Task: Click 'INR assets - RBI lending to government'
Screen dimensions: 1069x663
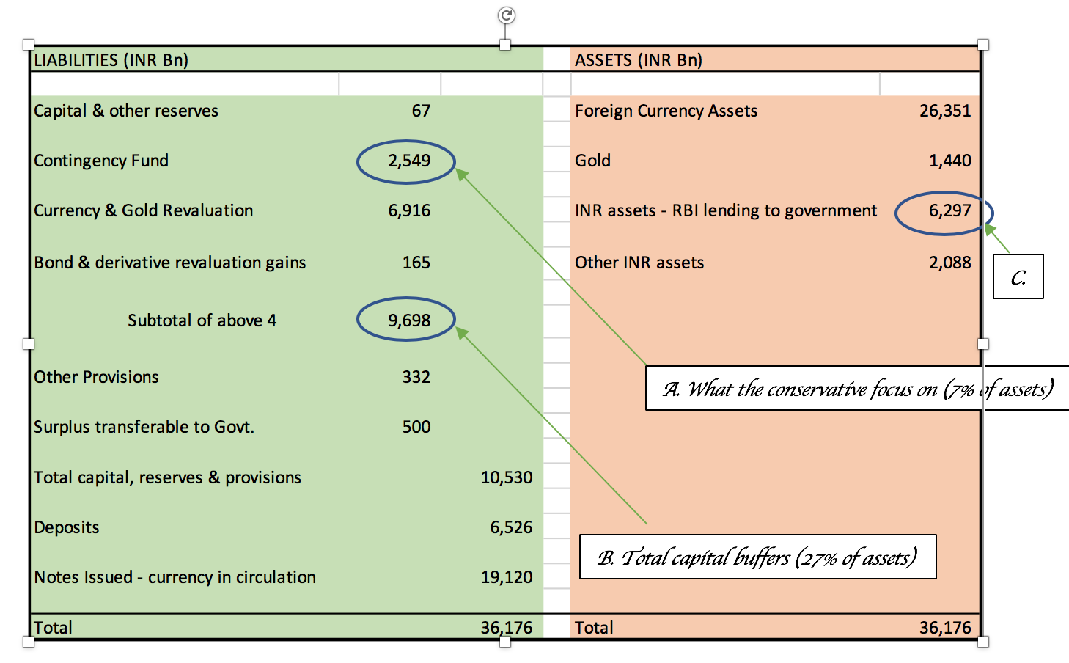Action: pyautogui.click(x=726, y=210)
